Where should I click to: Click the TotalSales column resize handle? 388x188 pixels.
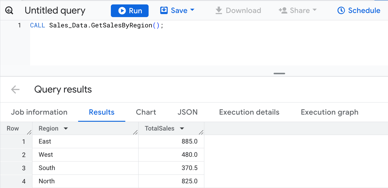click(x=201, y=132)
